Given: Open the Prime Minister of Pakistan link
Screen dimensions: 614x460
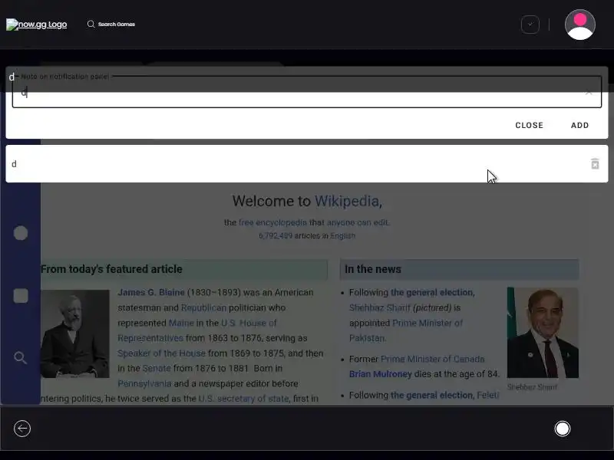Looking at the screenshot, I should coord(406,330).
